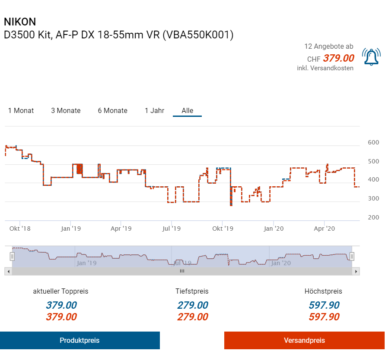Switch to the 3 Monate range
Screen dimensions: 385x354
click(x=66, y=111)
